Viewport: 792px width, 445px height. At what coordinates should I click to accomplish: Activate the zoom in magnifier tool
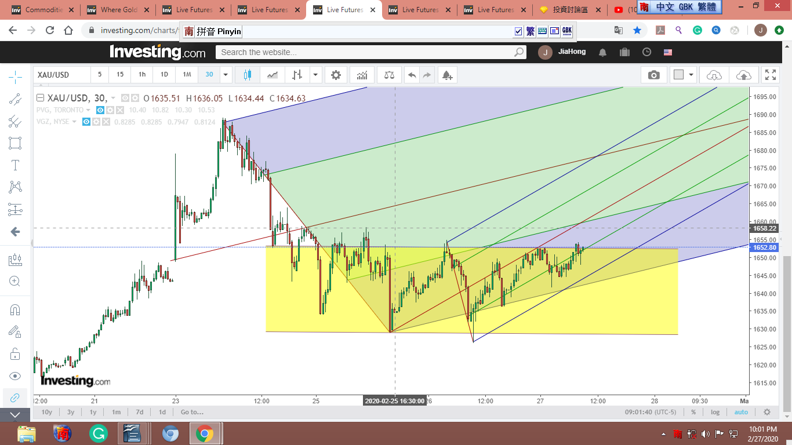(x=15, y=282)
